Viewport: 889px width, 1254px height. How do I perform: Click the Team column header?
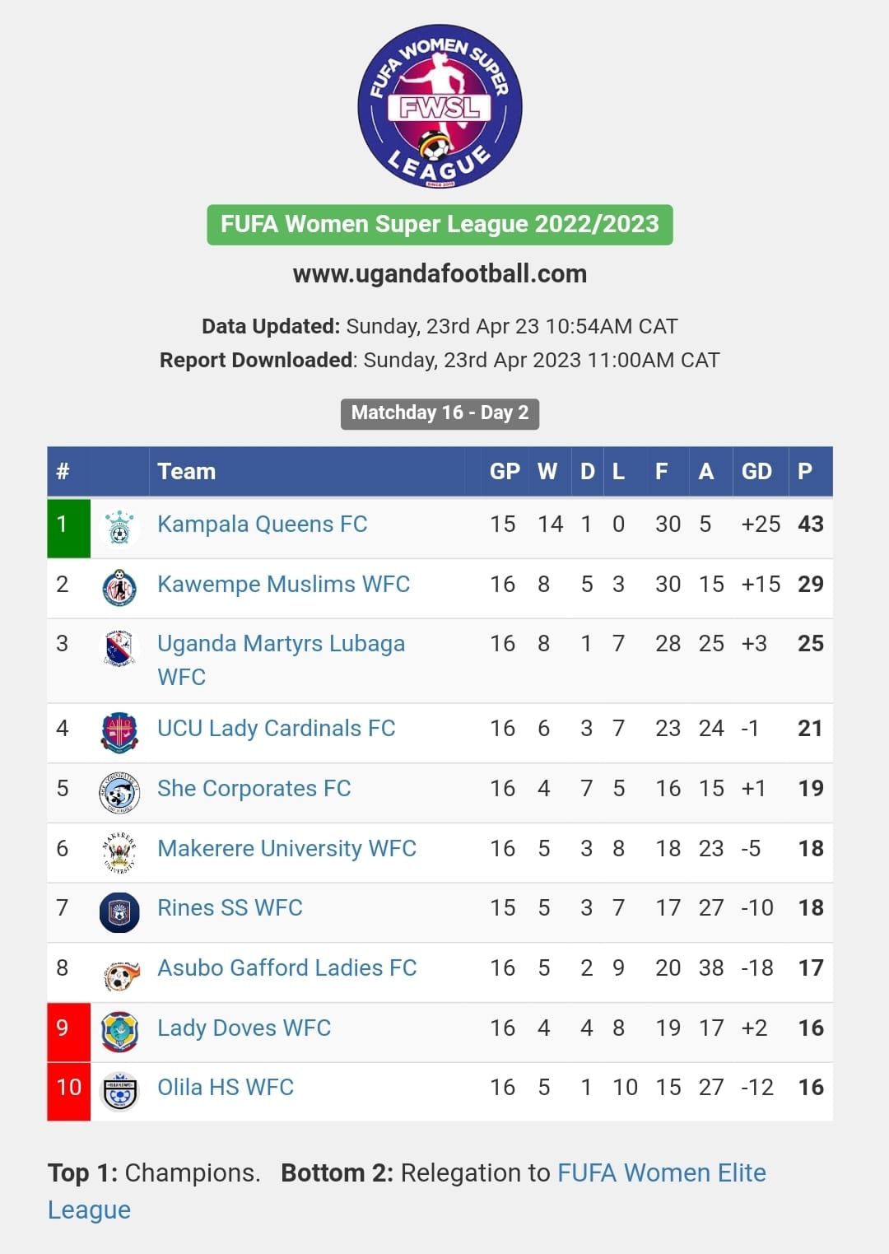186,472
